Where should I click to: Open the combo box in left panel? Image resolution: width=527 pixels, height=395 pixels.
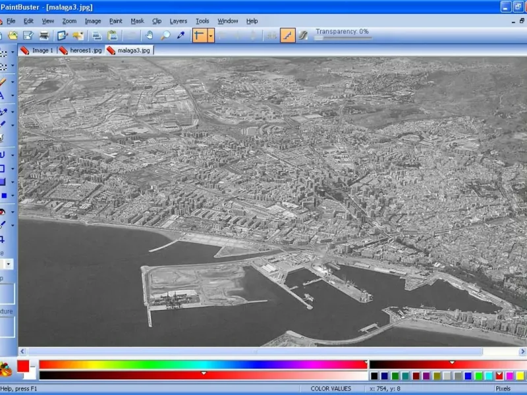coord(9,264)
